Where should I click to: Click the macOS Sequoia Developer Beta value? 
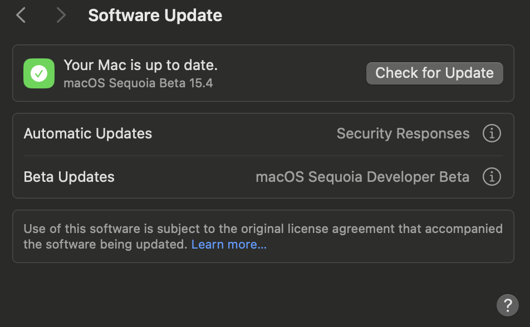coord(362,177)
